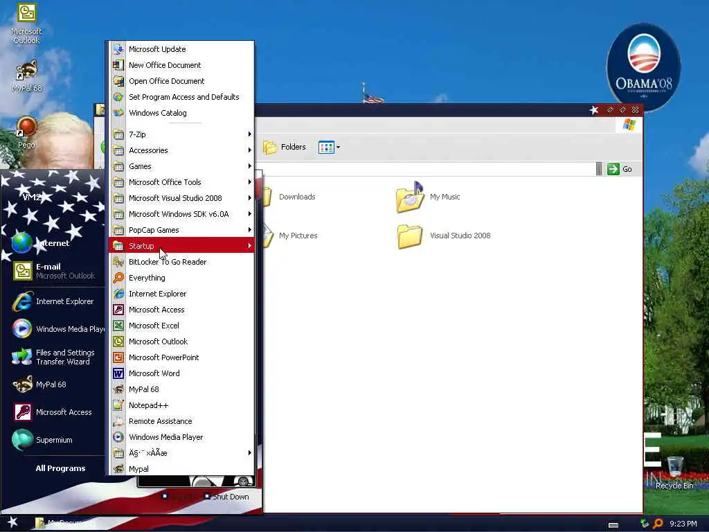Click the Remote Assistance icon
709x532 pixels.
point(118,421)
